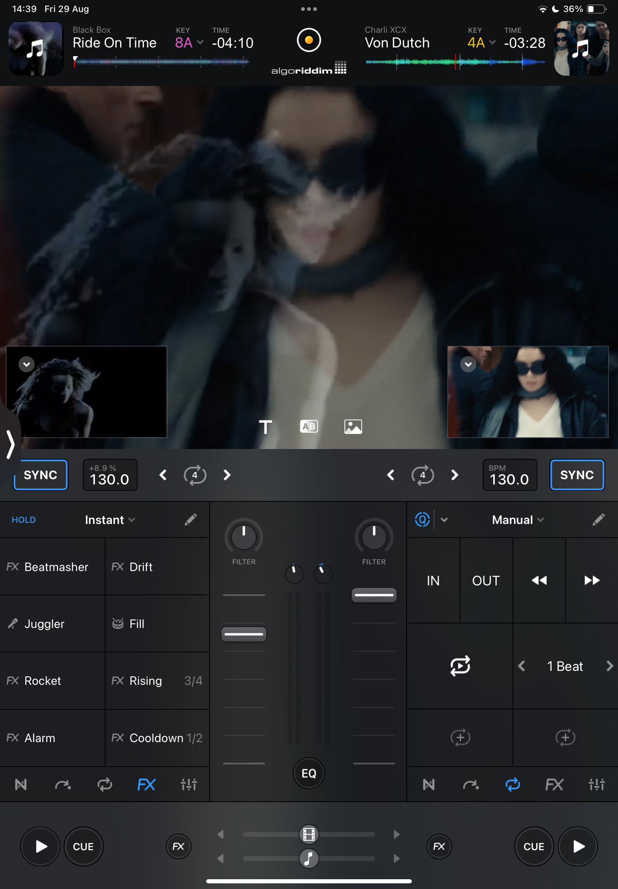
Task: Tap the video crossfader film handle
Action: pos(309,834)
